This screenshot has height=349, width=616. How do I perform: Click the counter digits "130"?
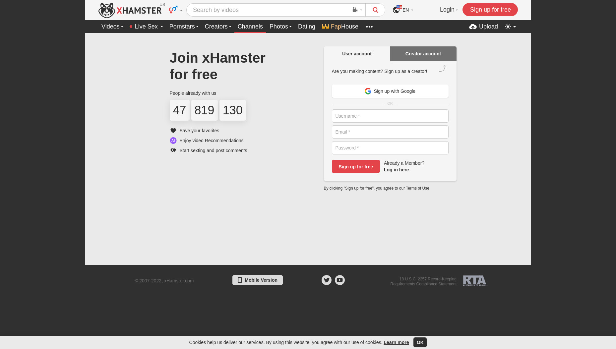tap(233, 110)
